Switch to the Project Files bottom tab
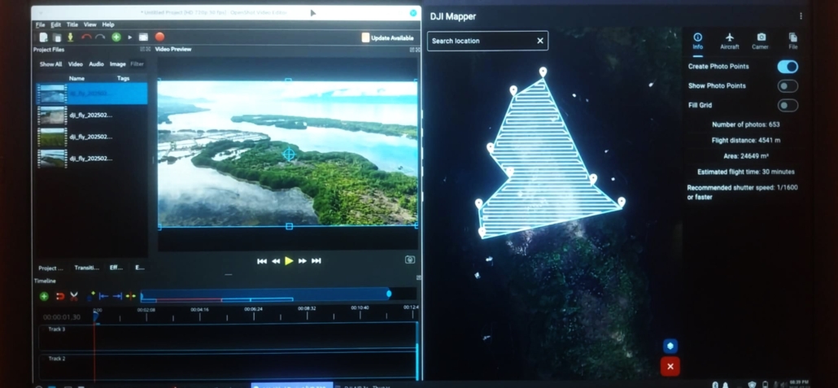The width and height of the screenshot is (838, 388). coord(50,268)
